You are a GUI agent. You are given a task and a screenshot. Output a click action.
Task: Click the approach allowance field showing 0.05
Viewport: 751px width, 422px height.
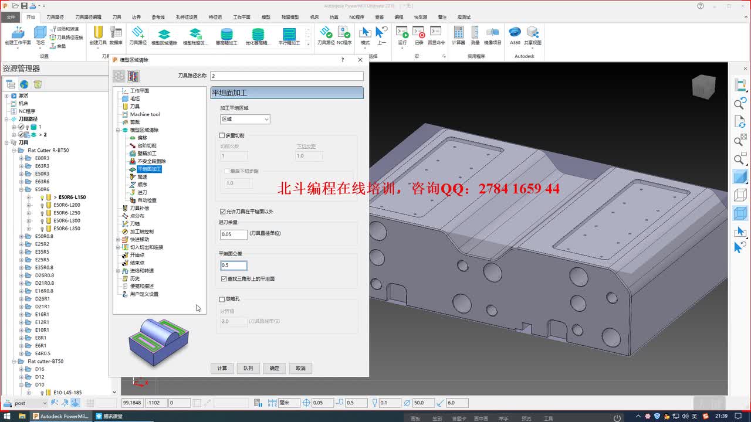(234, 234)
